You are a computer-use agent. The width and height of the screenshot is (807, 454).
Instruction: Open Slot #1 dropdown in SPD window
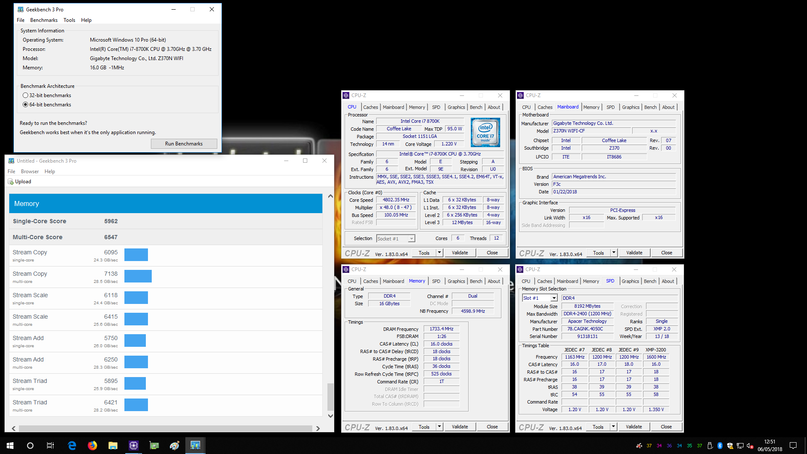point(540,298)
